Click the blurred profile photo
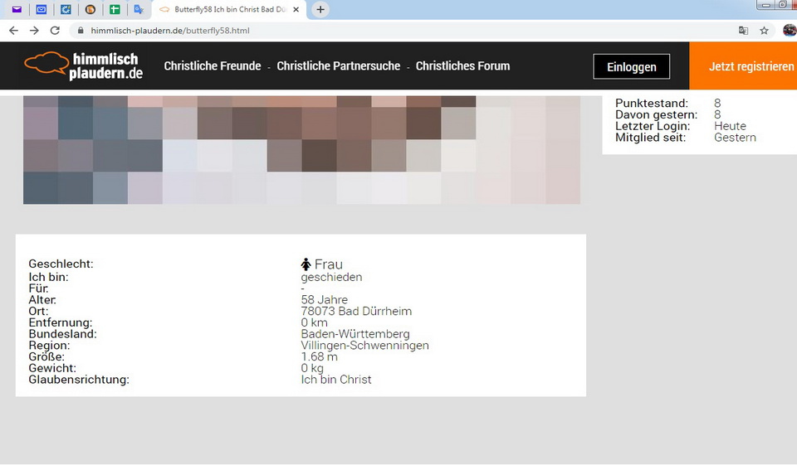The height and width of the screenshot is (465, 797). tap(301, 149)
